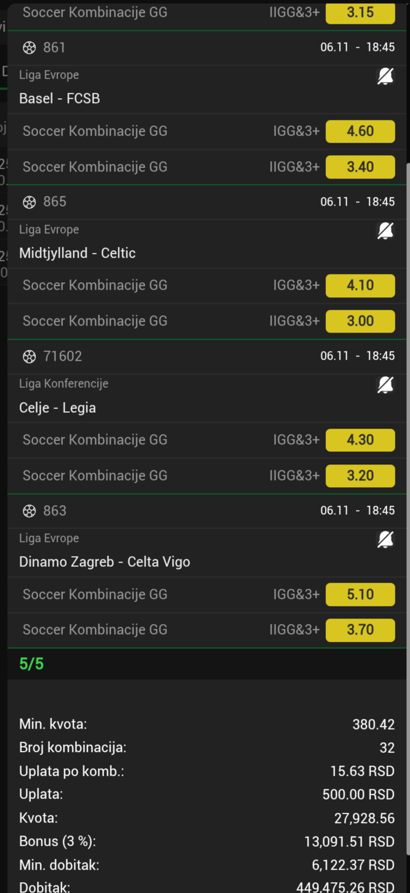Select 4.60 odds for Basel - FCSB

click(x=360, y=131)
